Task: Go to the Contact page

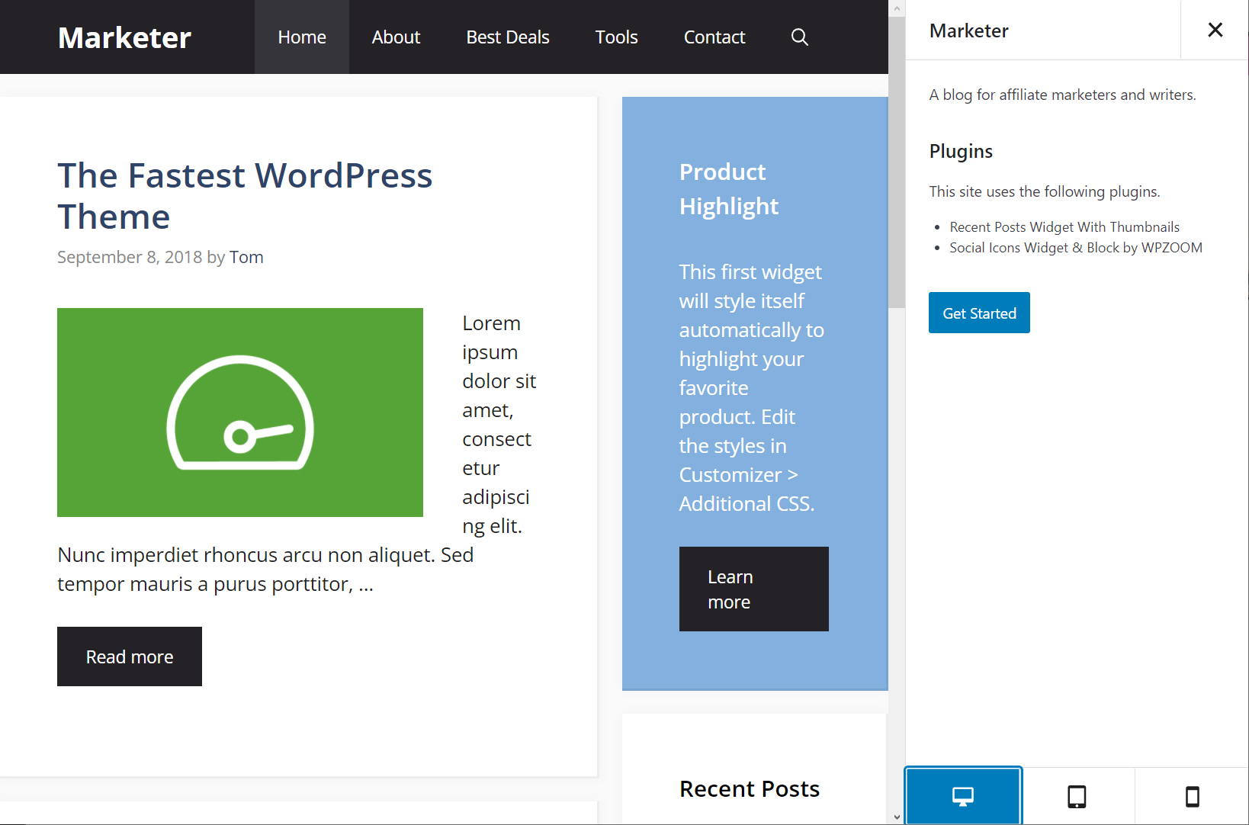Action: click(x=714, y=37)
